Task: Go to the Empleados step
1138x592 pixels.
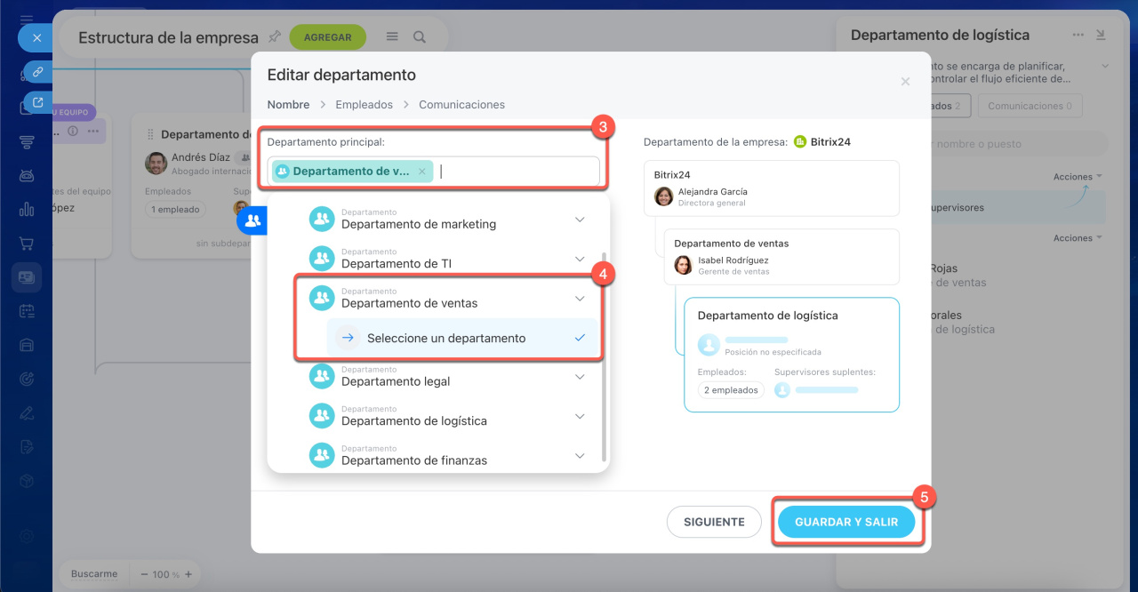Action: pyautogui.click(x=364, y=105)
